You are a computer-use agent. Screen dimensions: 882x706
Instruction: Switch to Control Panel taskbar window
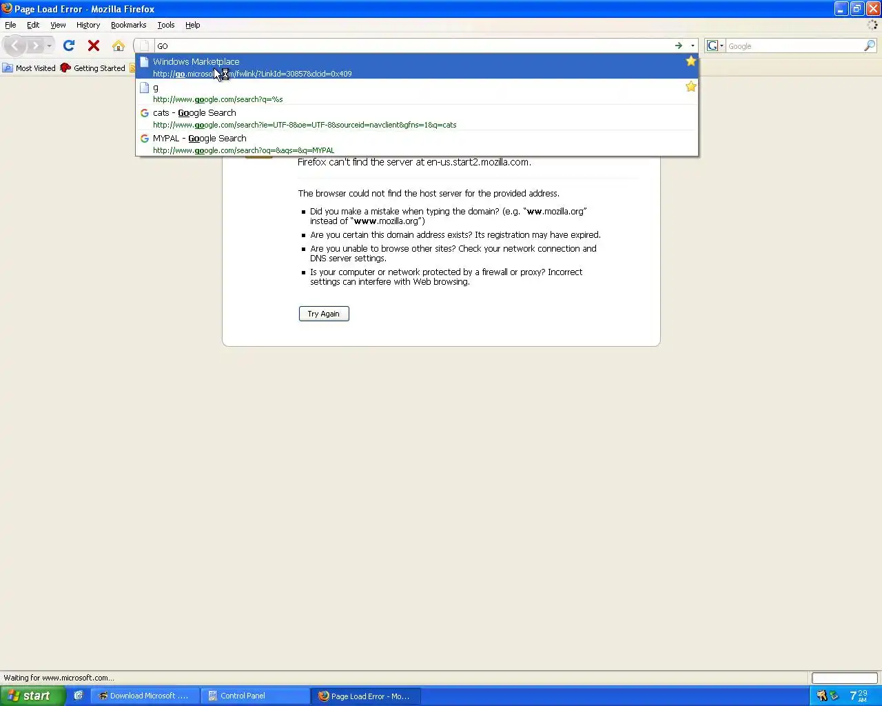coord(256,696)
